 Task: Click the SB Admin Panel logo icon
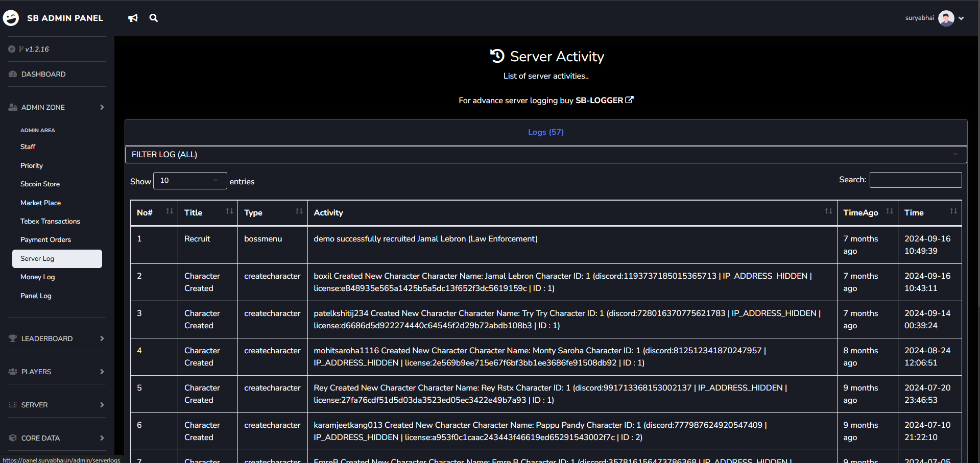pos(11,18)
